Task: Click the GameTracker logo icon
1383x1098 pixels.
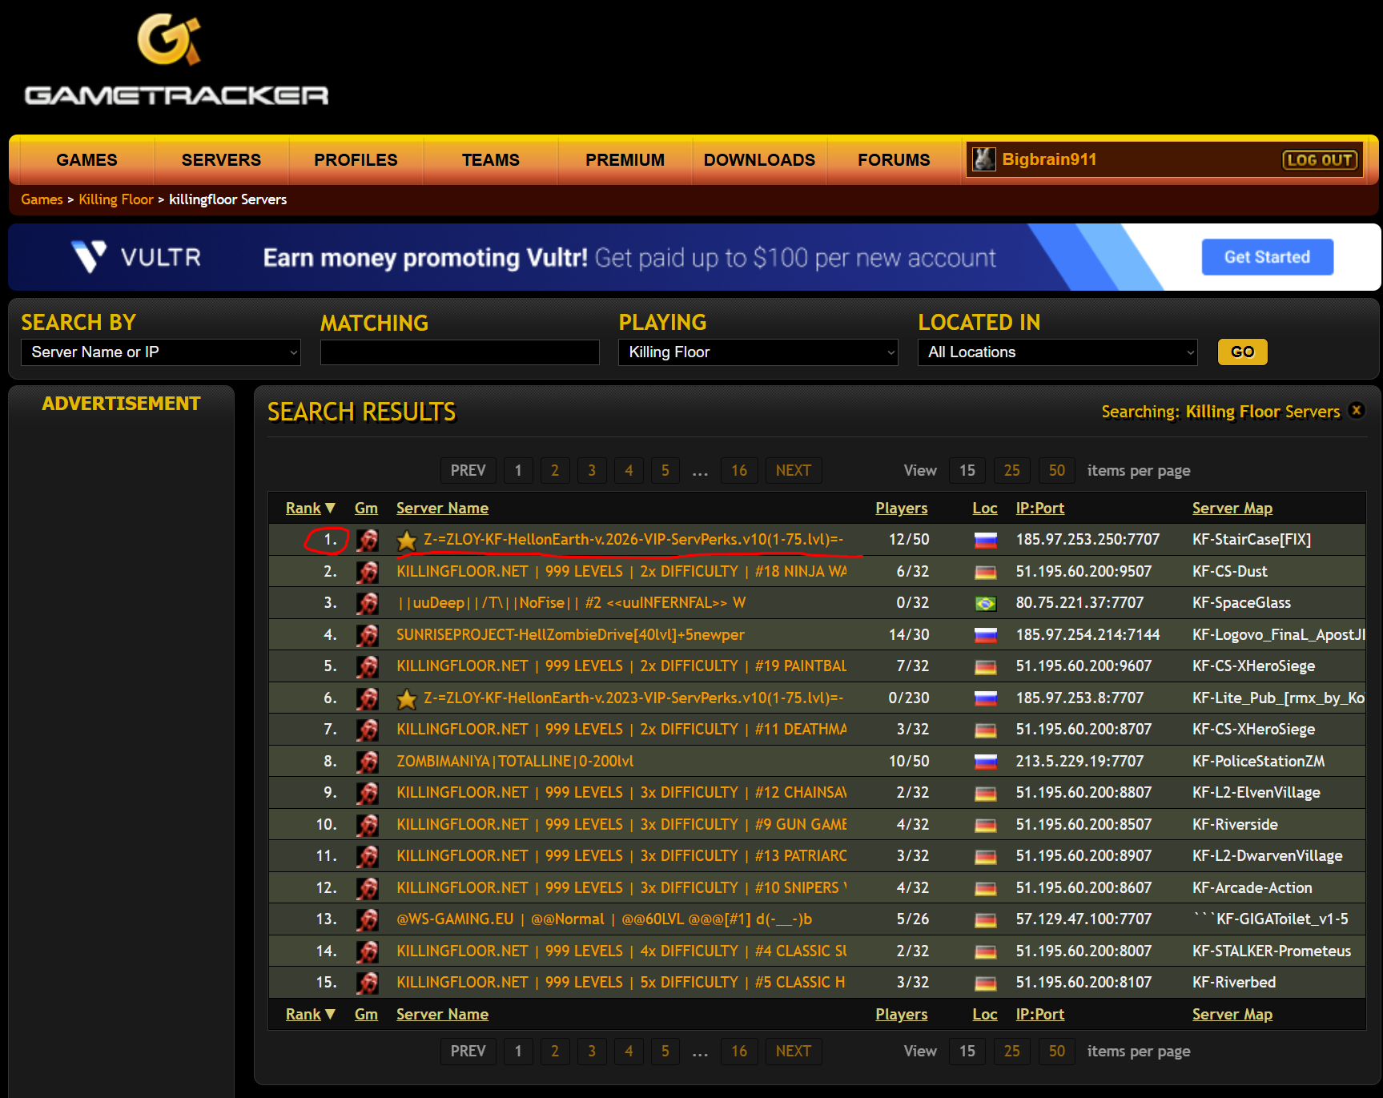Action: coord(168,40)
